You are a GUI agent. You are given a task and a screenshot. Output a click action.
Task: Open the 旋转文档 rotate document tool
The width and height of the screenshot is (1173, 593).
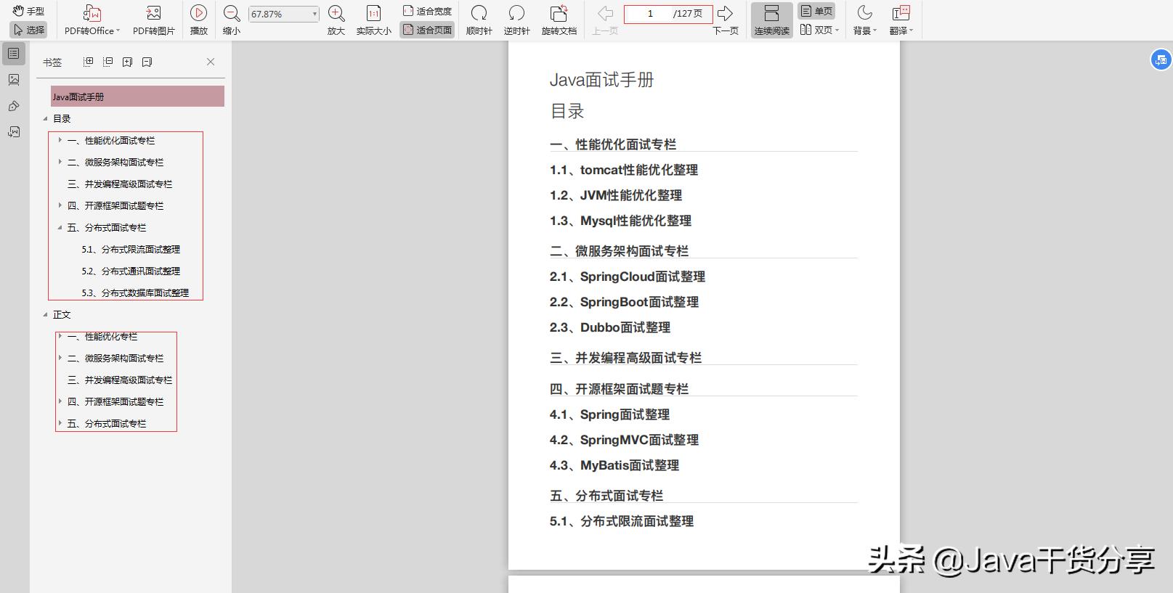559,20
